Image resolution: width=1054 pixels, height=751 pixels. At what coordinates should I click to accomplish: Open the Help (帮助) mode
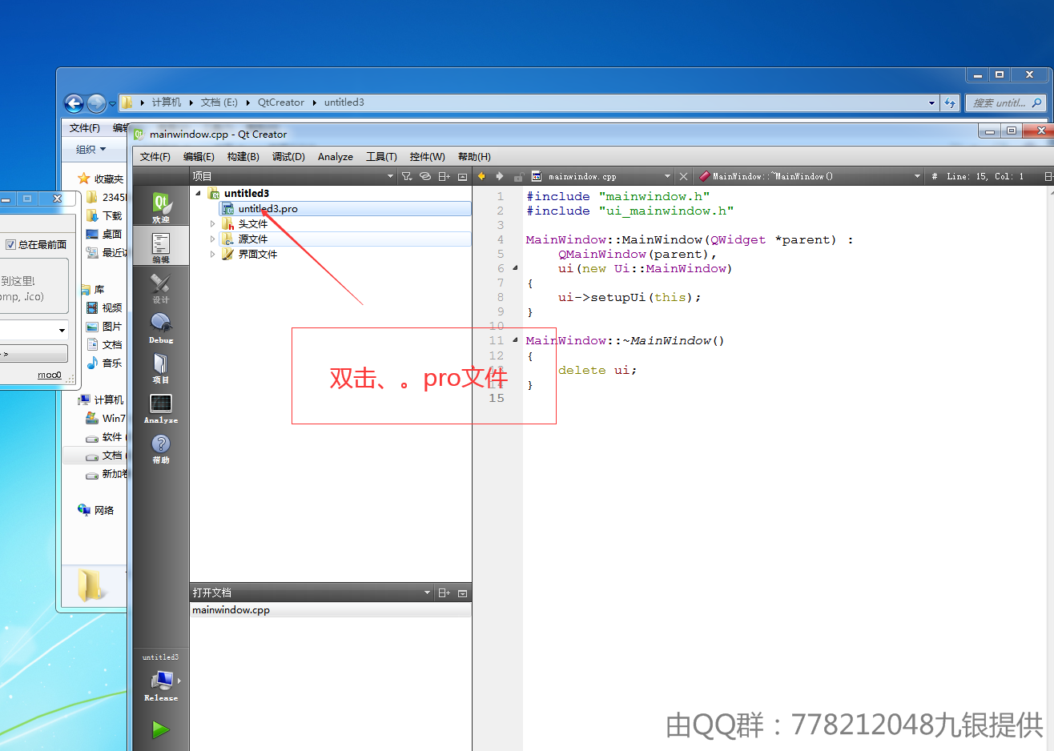coord(161,447)
